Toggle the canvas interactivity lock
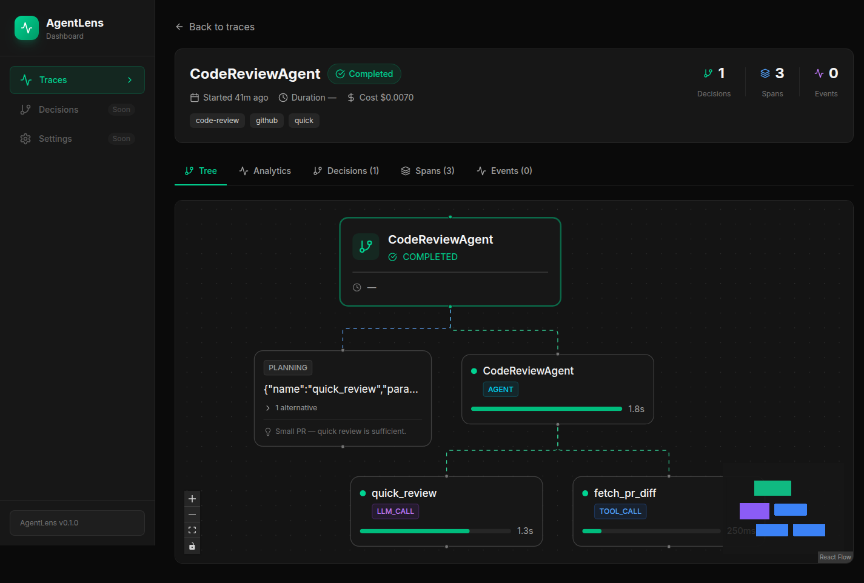864x583 pixels. click(192, 546)
